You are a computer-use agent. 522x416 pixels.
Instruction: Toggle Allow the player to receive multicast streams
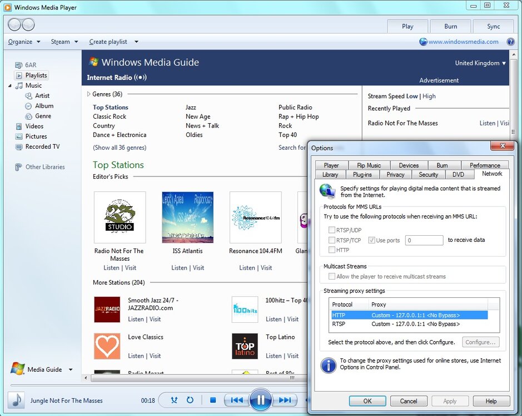[x=332, y=276]
